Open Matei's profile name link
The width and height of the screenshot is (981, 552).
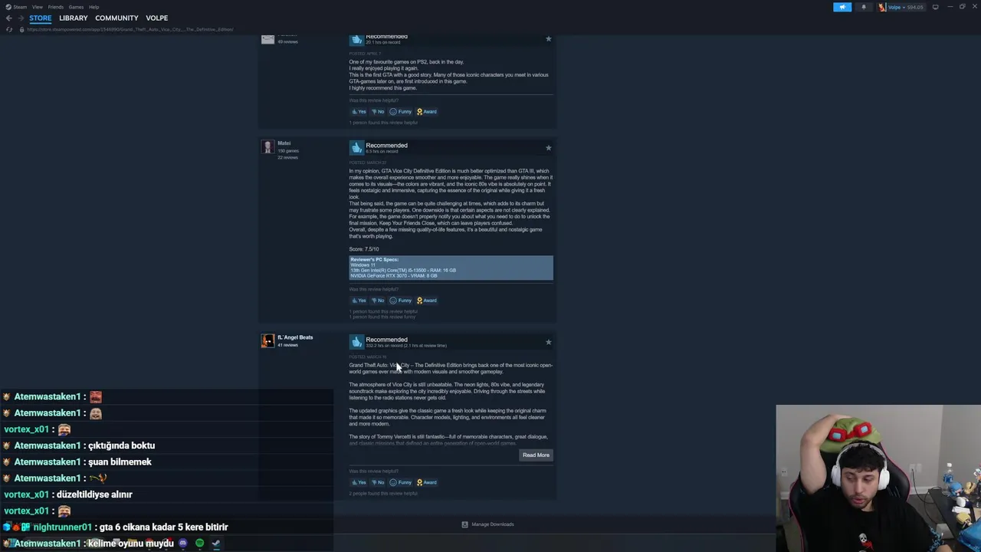coord(284,143)
